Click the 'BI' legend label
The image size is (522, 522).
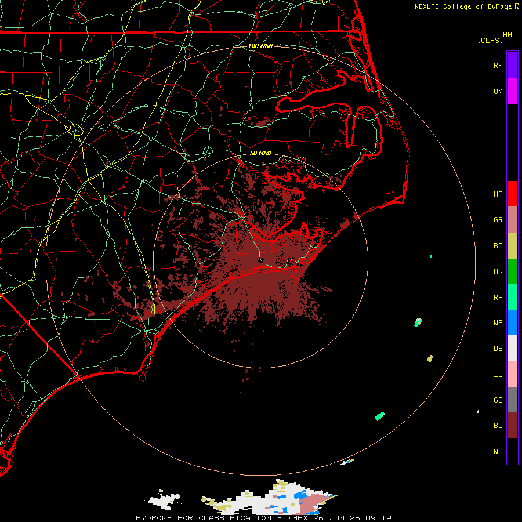tap(498, 426)
